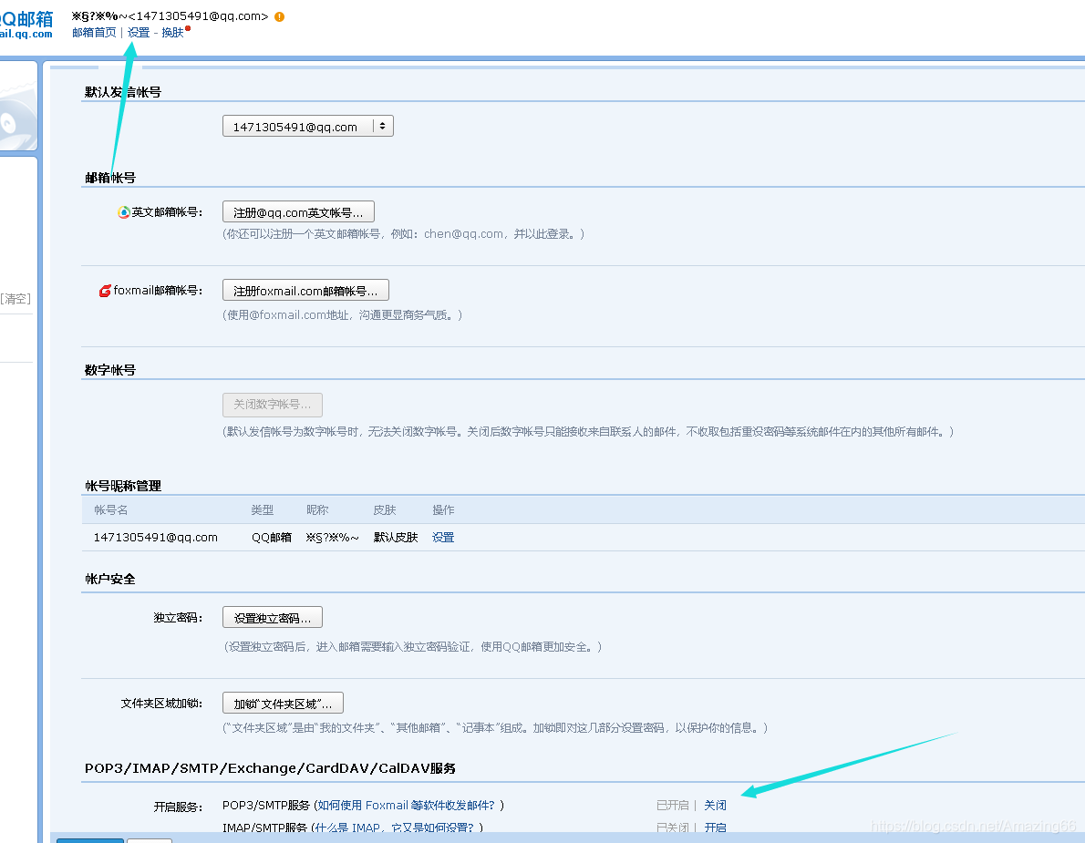Click the red Foxmail icon beside foxmail邮箱帐号
This screenshot has width=1085, height=843.
(x=105, y=291)
